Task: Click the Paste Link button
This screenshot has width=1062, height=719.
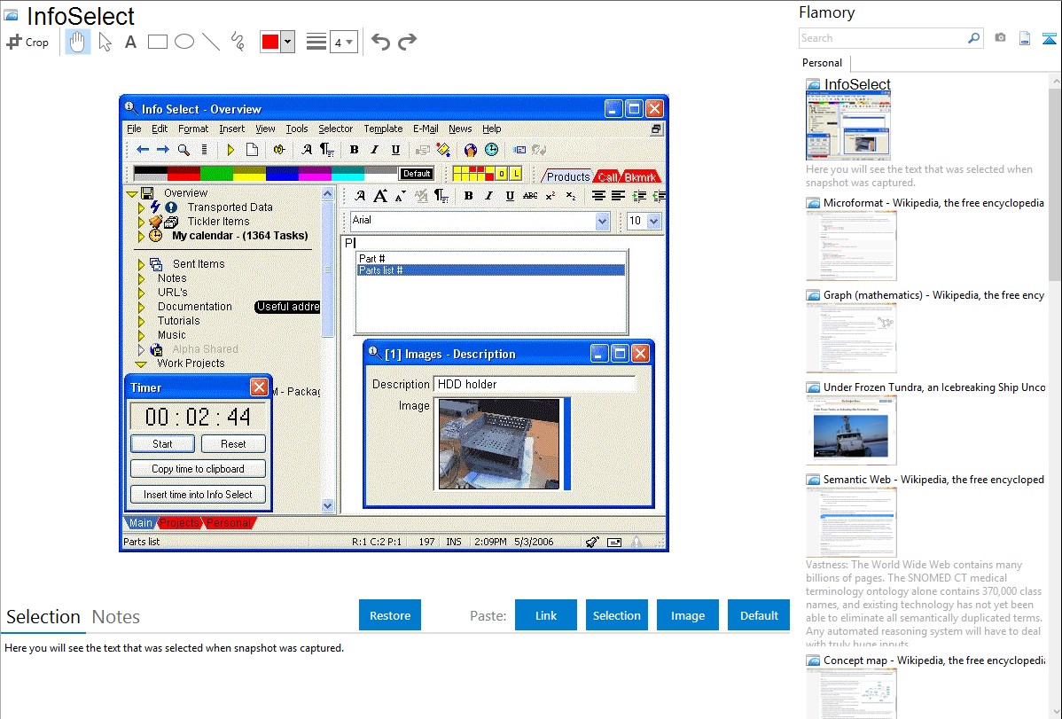Action: 546,615
